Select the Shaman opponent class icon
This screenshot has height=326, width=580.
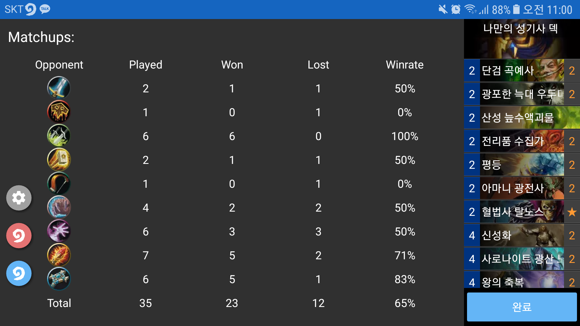(x=59, y=112)
